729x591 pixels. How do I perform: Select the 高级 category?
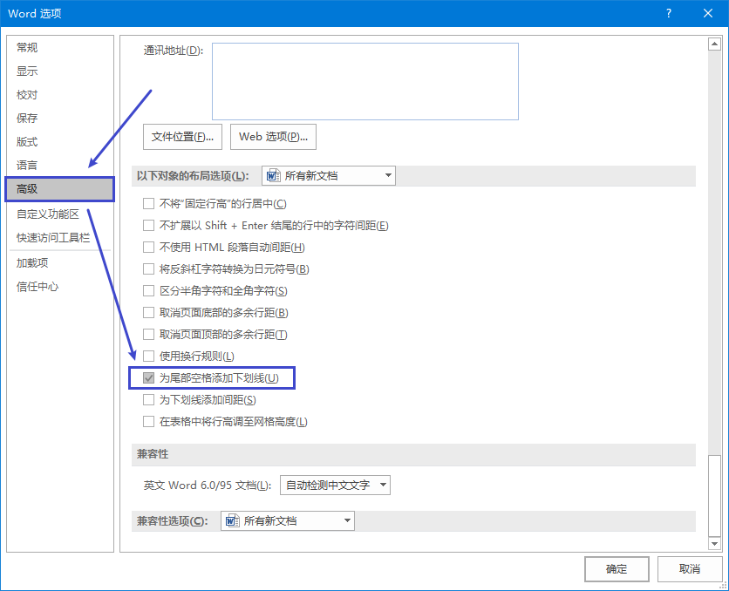pyautogui.click(x=59, y=189)
